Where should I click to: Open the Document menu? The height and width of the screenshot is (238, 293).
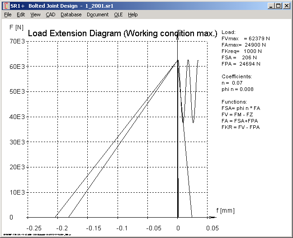pos(98,14)
